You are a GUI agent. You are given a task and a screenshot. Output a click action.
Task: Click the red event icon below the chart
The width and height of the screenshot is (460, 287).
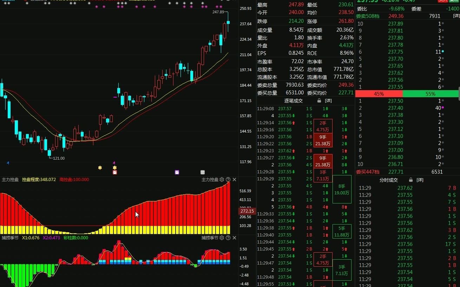tap(114, 172)
